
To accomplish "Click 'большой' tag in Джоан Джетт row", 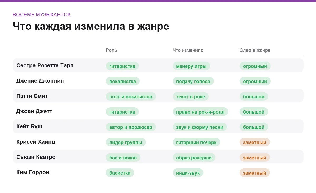I will (x=254, y=112).
